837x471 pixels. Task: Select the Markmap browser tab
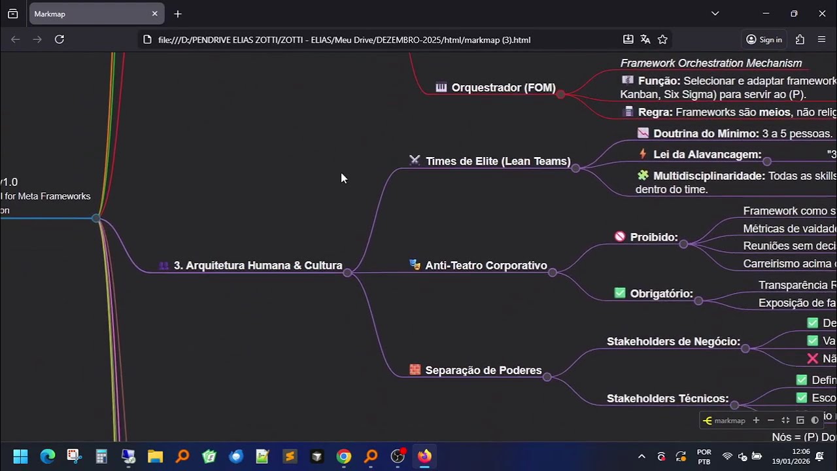(x=97, y=14)
